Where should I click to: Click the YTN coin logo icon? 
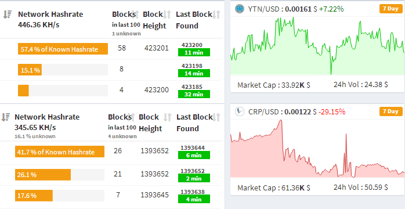coord(240,9)
